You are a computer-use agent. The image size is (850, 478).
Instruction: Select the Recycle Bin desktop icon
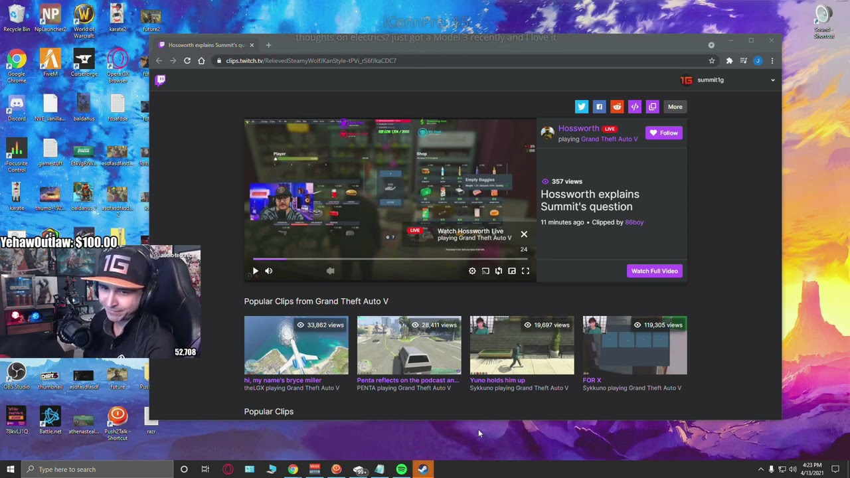coord(17,19)
